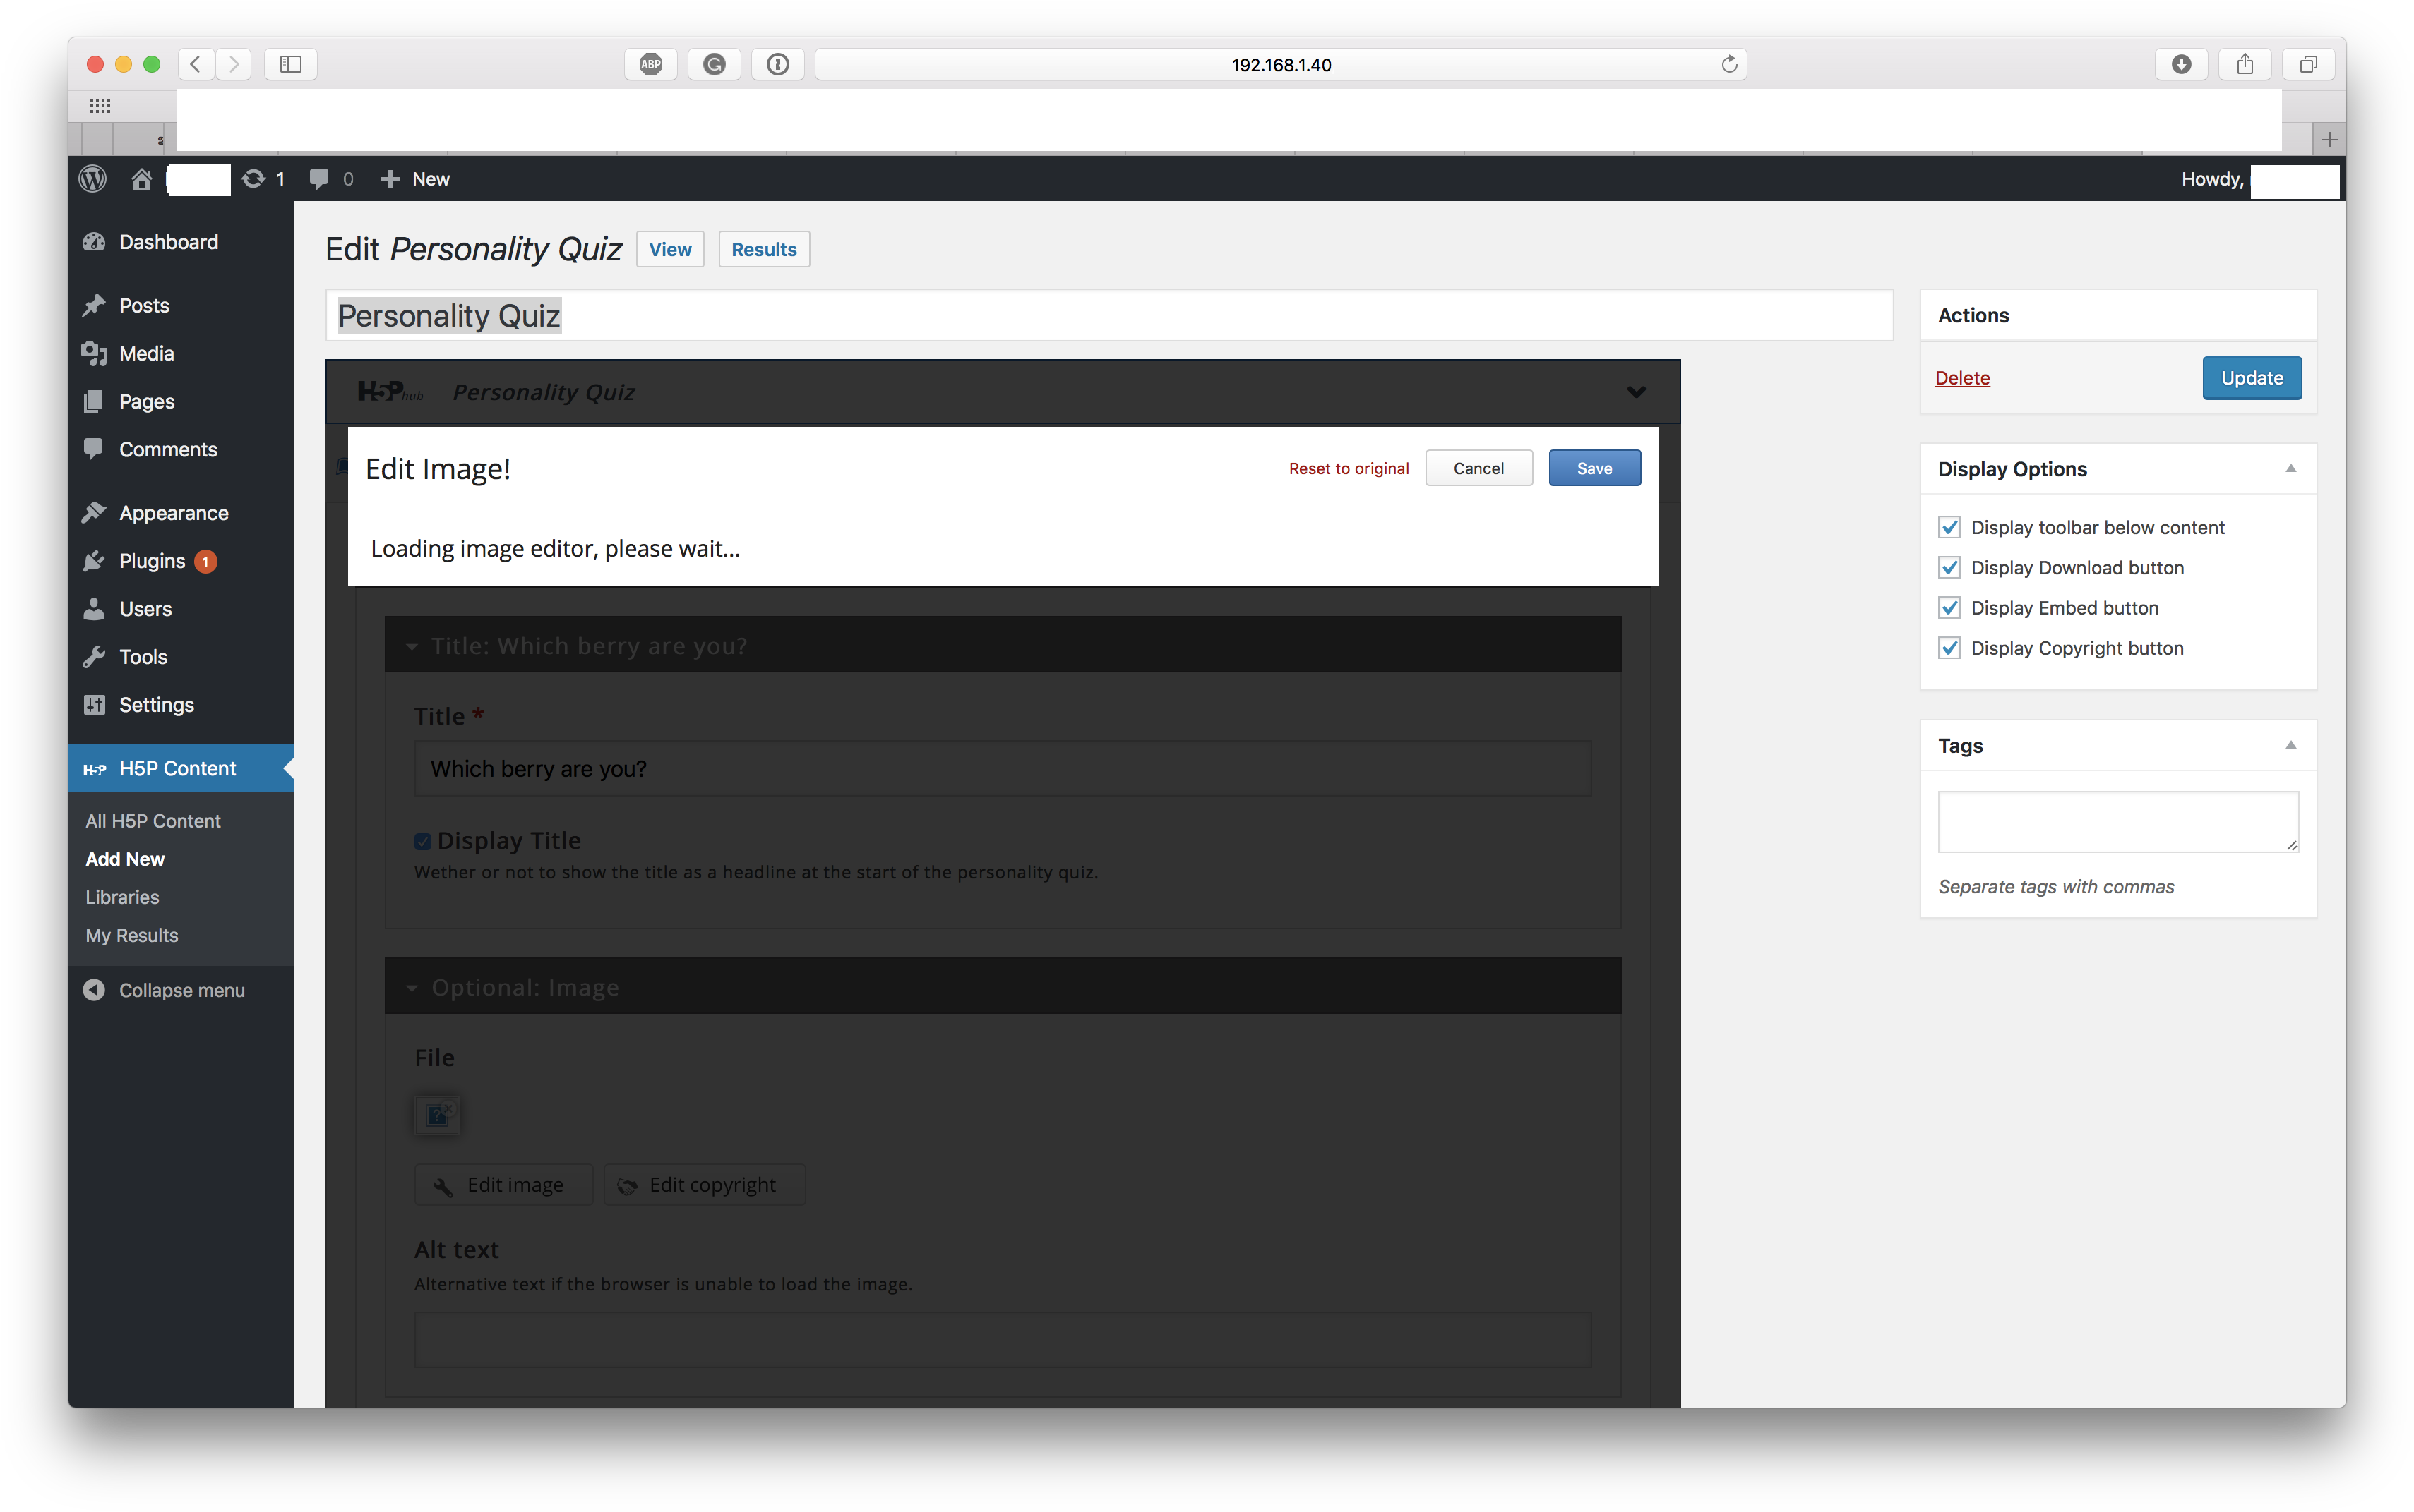The width and height of the screenshot is (2414, 1512).
Task: Click the Safari share icon
Action: pos(2245,64)
